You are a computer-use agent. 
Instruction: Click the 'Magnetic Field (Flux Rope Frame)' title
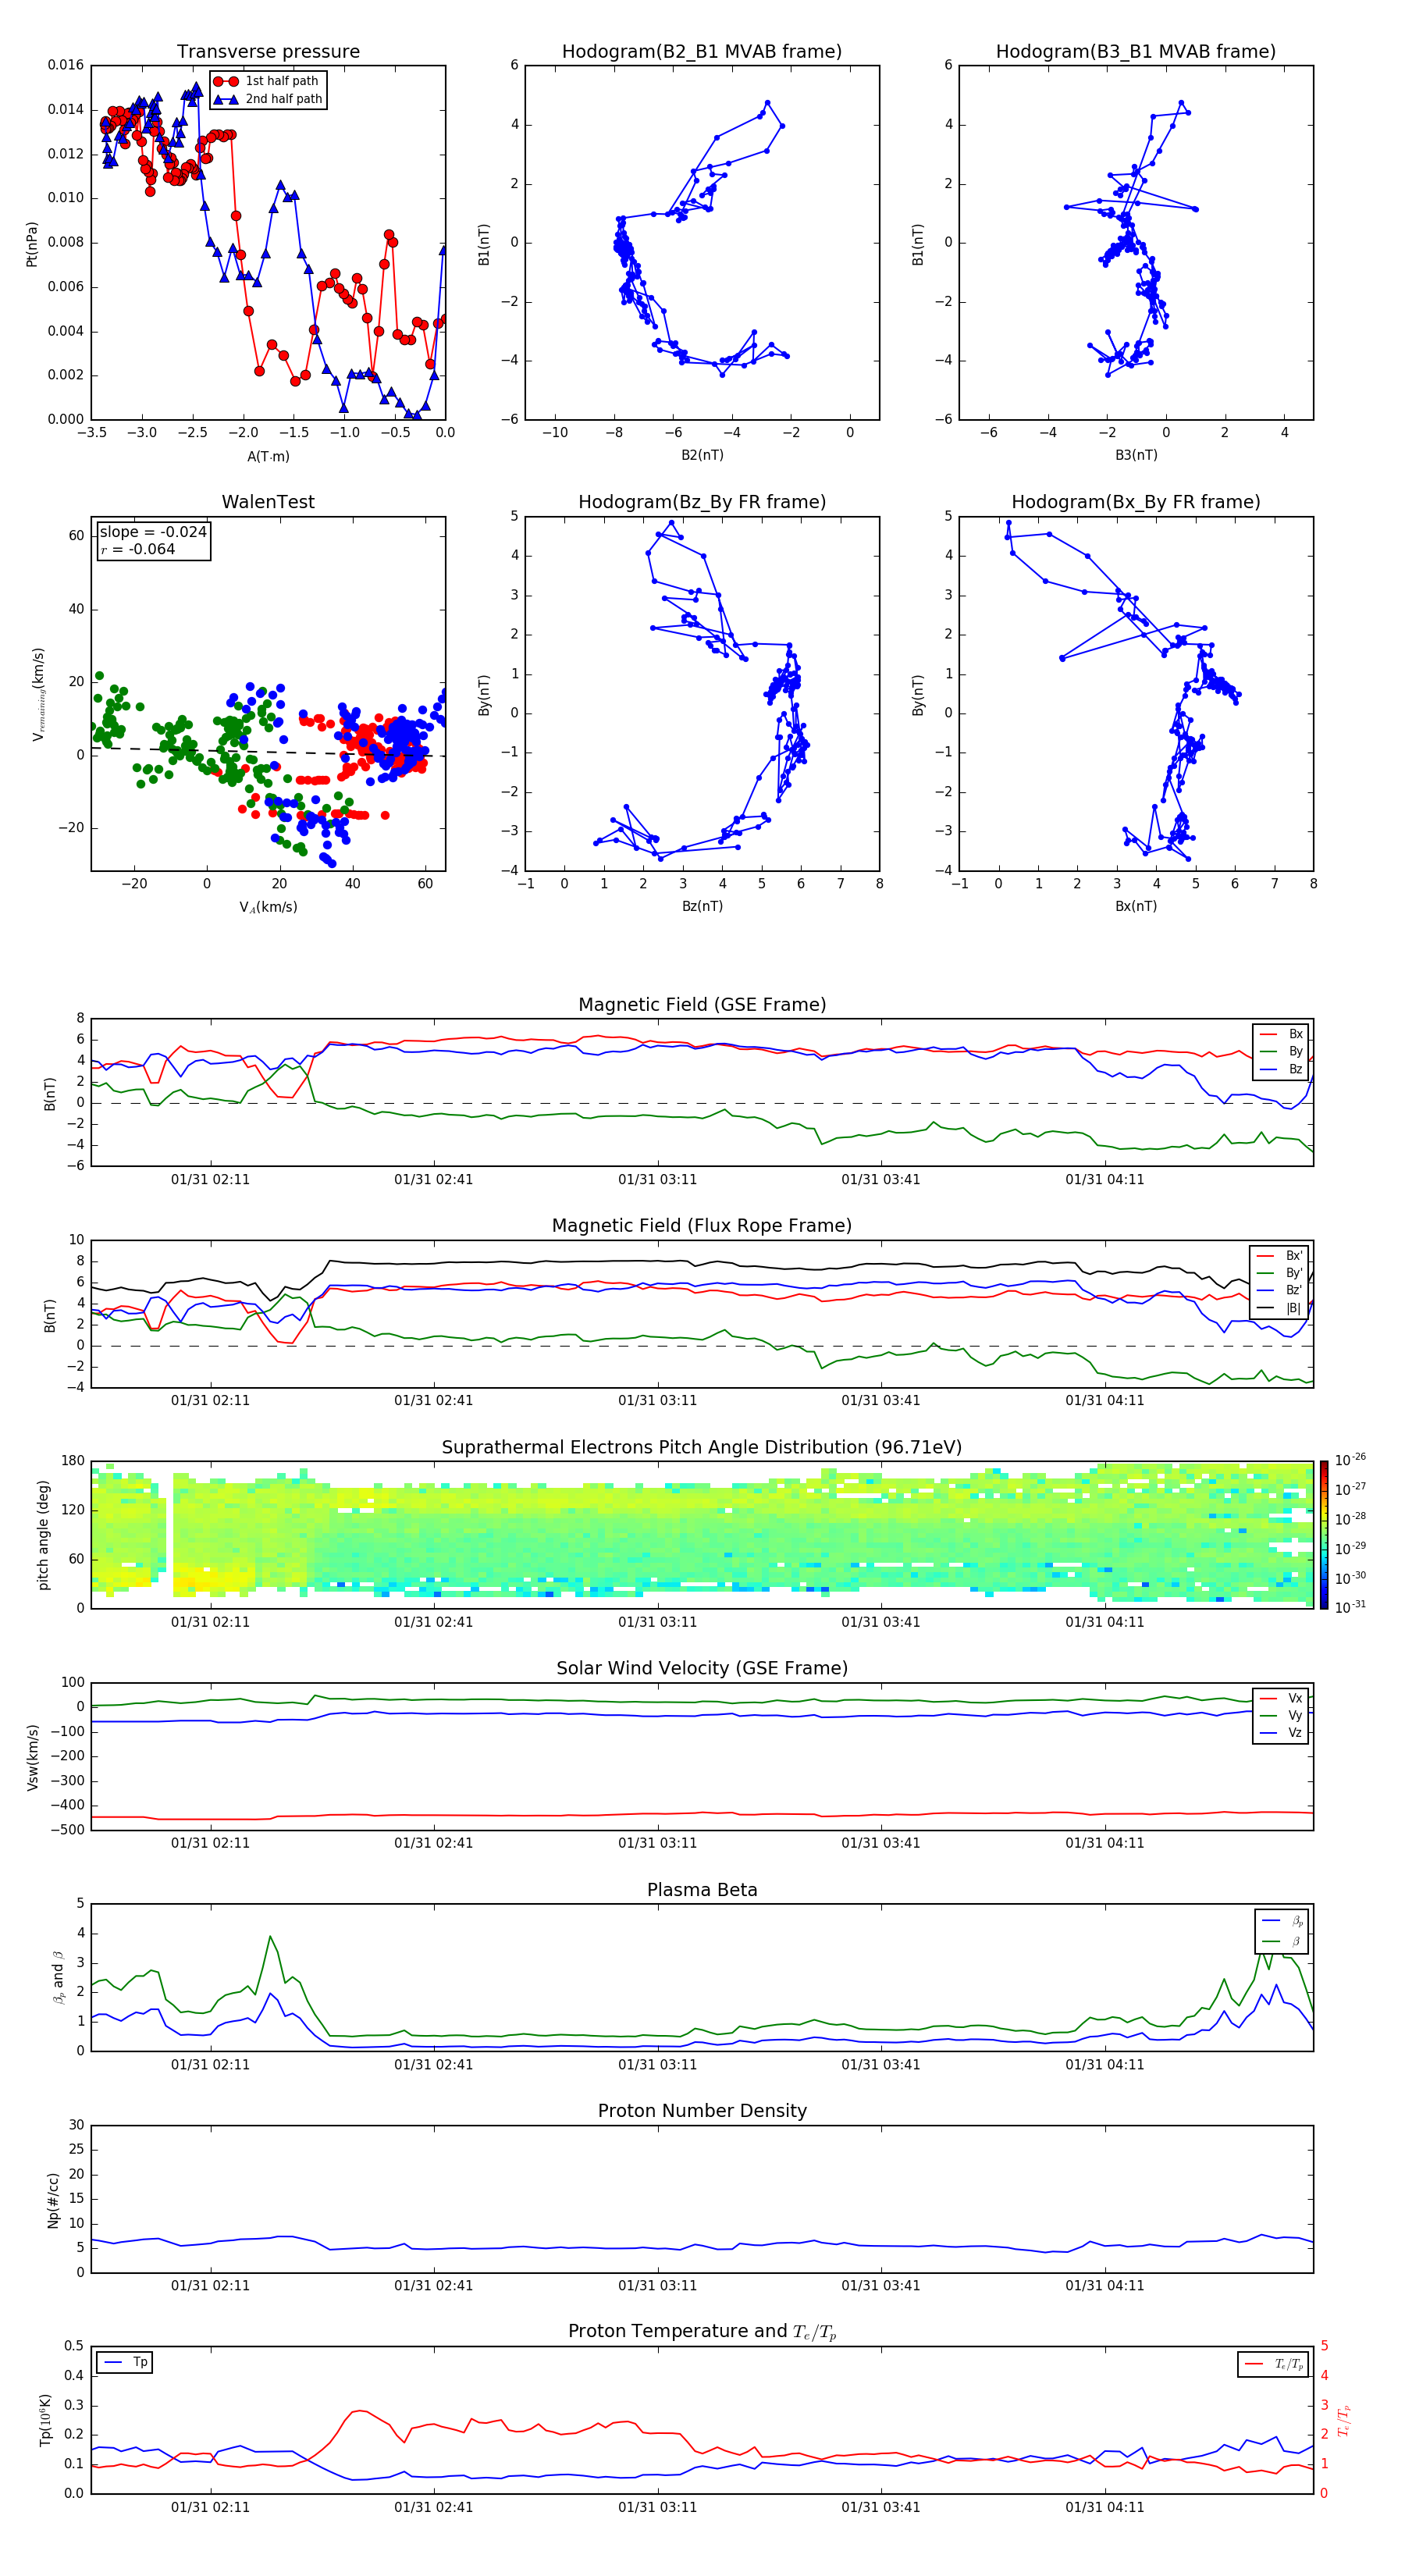702,1225
